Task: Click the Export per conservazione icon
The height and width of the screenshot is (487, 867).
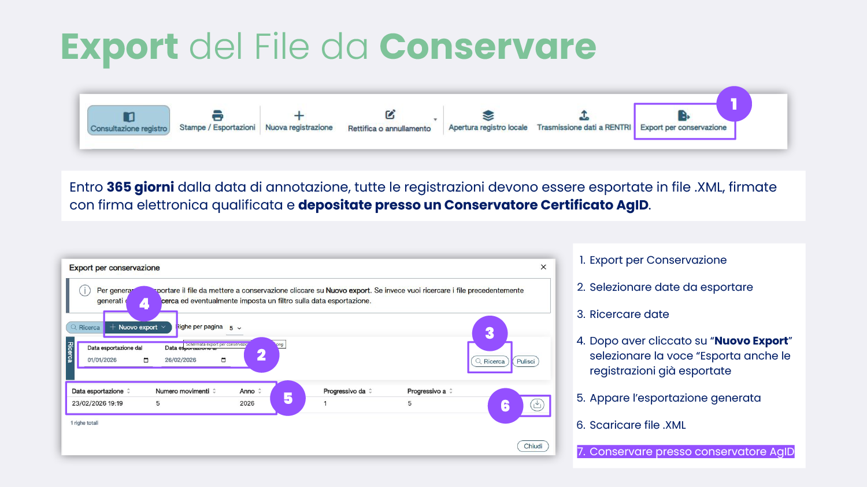Action: (683, 115)
